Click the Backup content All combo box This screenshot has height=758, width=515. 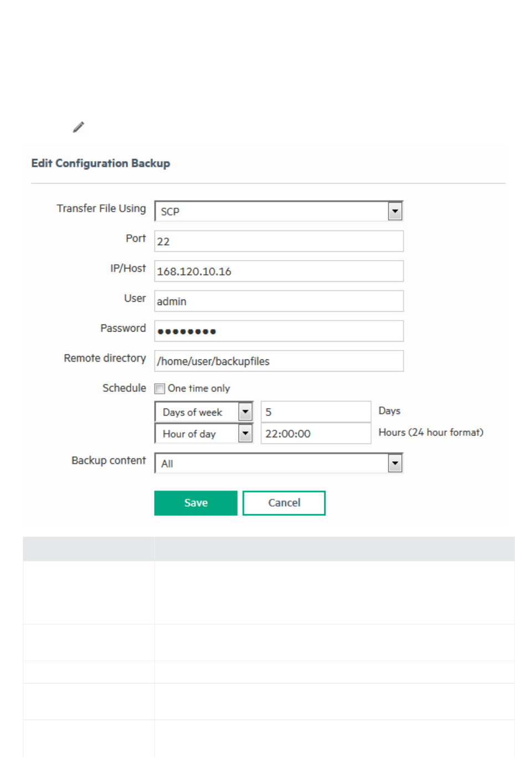pos(271,463)
